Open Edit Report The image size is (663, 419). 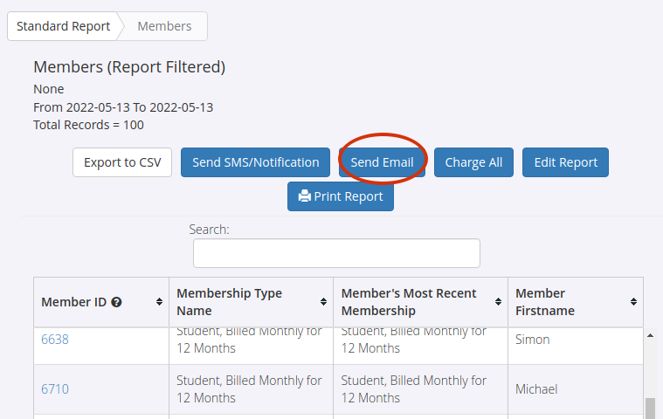[x=565, y=162]
